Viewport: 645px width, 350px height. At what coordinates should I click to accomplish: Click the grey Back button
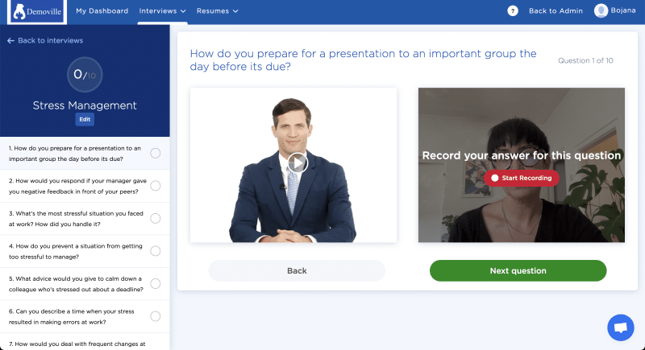pyautogui.click(x=297, y=270)
